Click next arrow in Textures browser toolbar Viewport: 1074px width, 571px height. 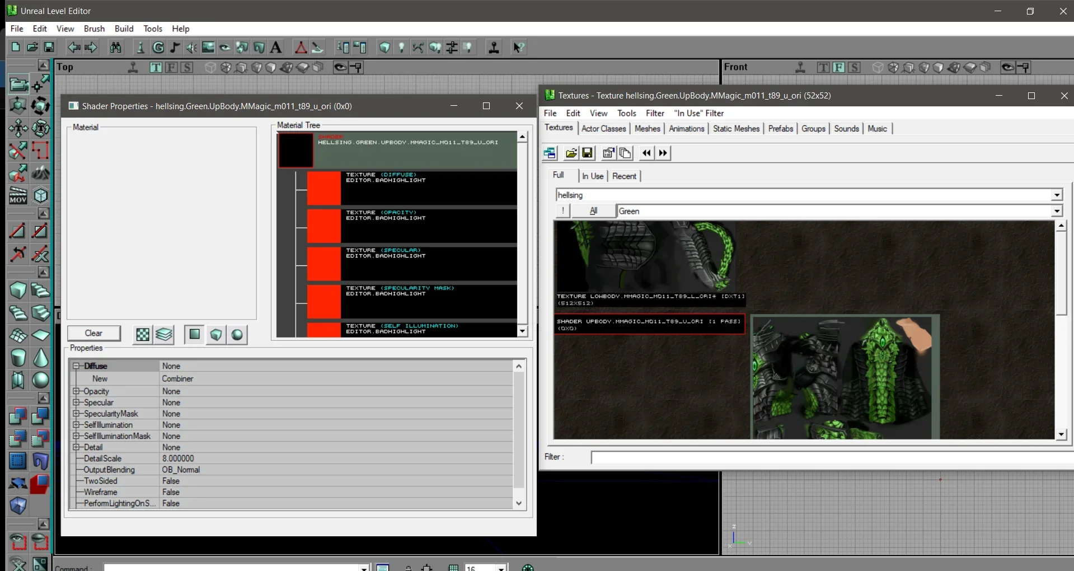pyautogui.click(x=663, y=153)
